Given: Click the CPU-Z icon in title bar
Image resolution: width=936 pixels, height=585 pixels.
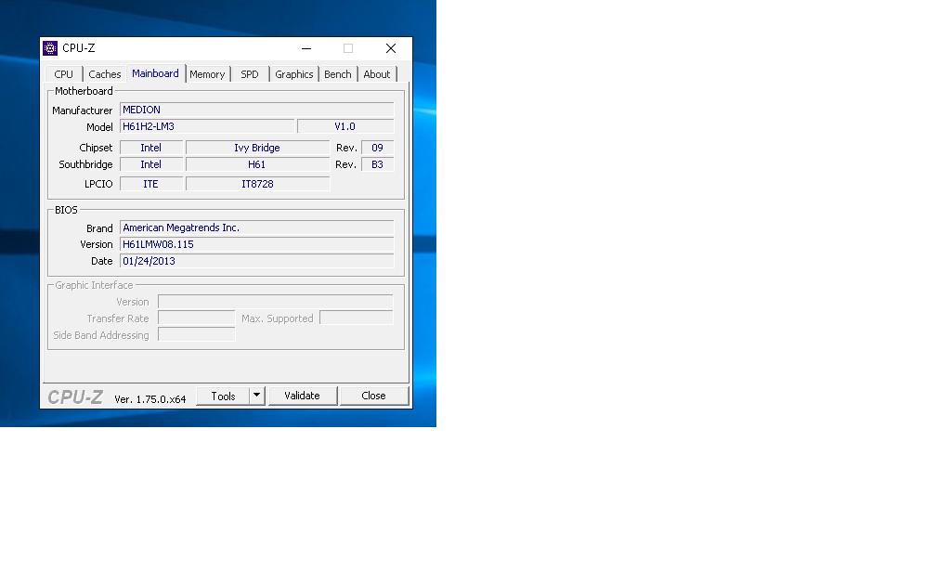Looking at the screenshot, I should [51, 48].
